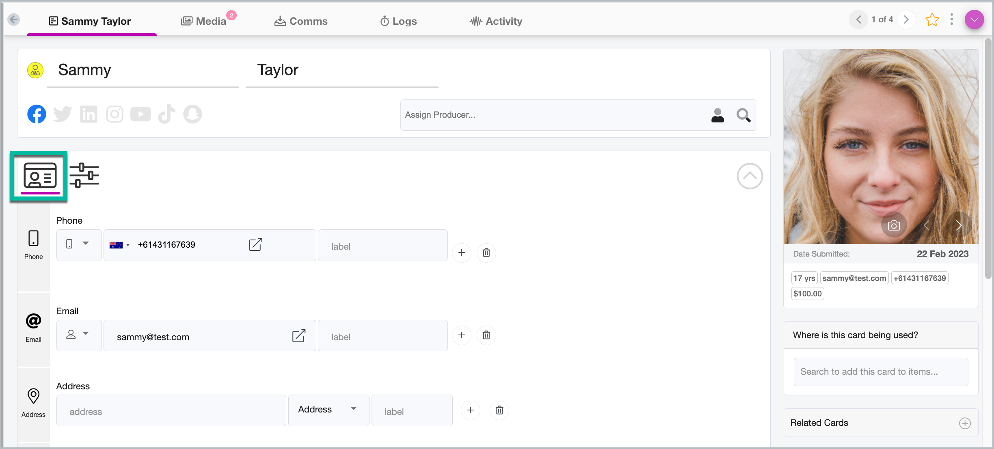This screenshot has width=994, height=449.
Task: Delete the phone number with the trash icon
Action: pyautogui.click(x=486, y=253)
